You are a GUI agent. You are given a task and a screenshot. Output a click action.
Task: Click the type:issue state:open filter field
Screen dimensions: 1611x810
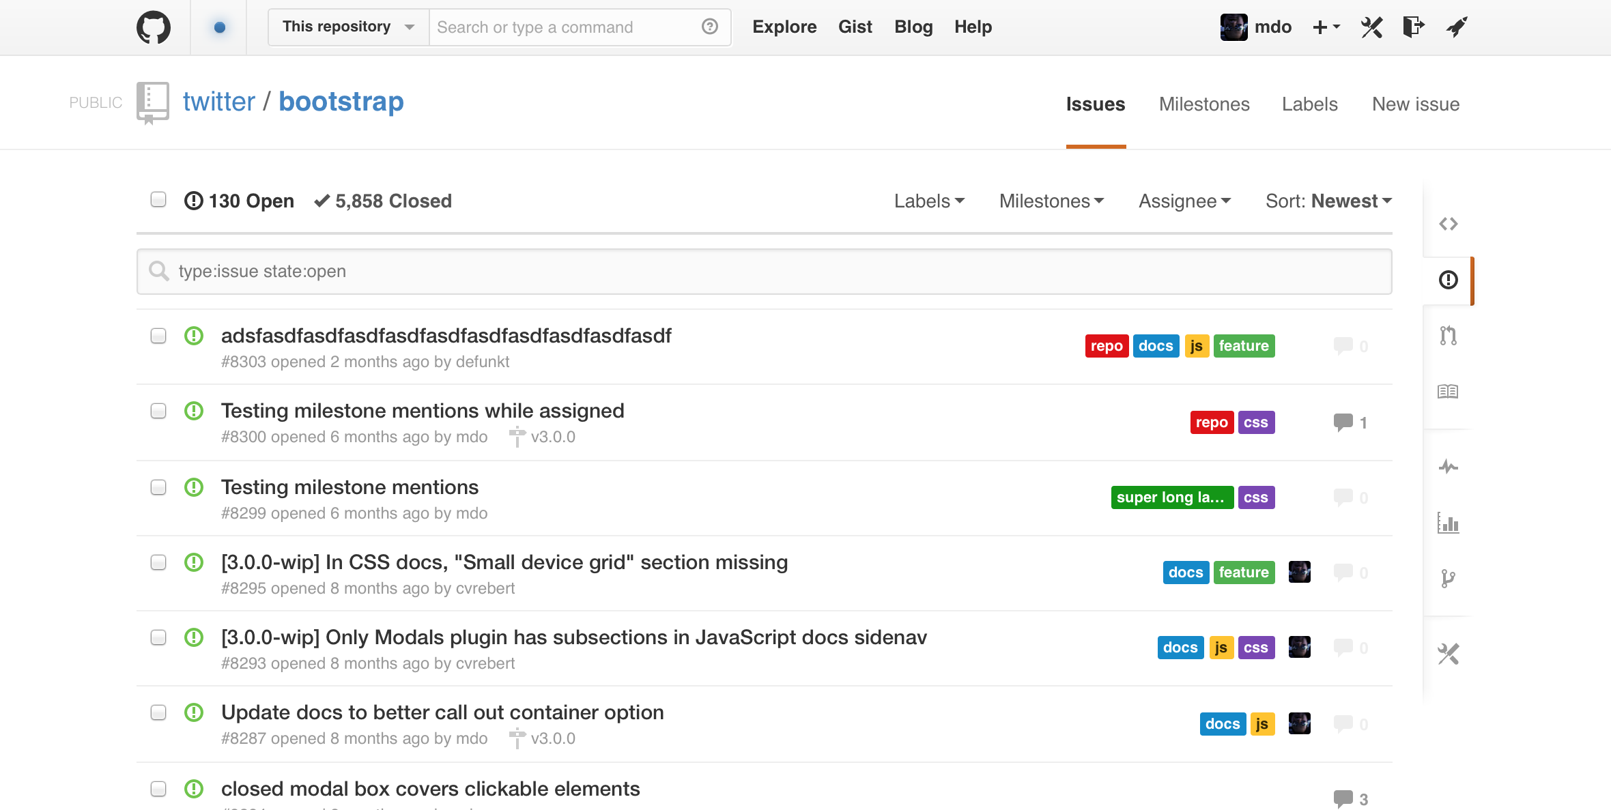pyautogui.click(x=765, y=272)
